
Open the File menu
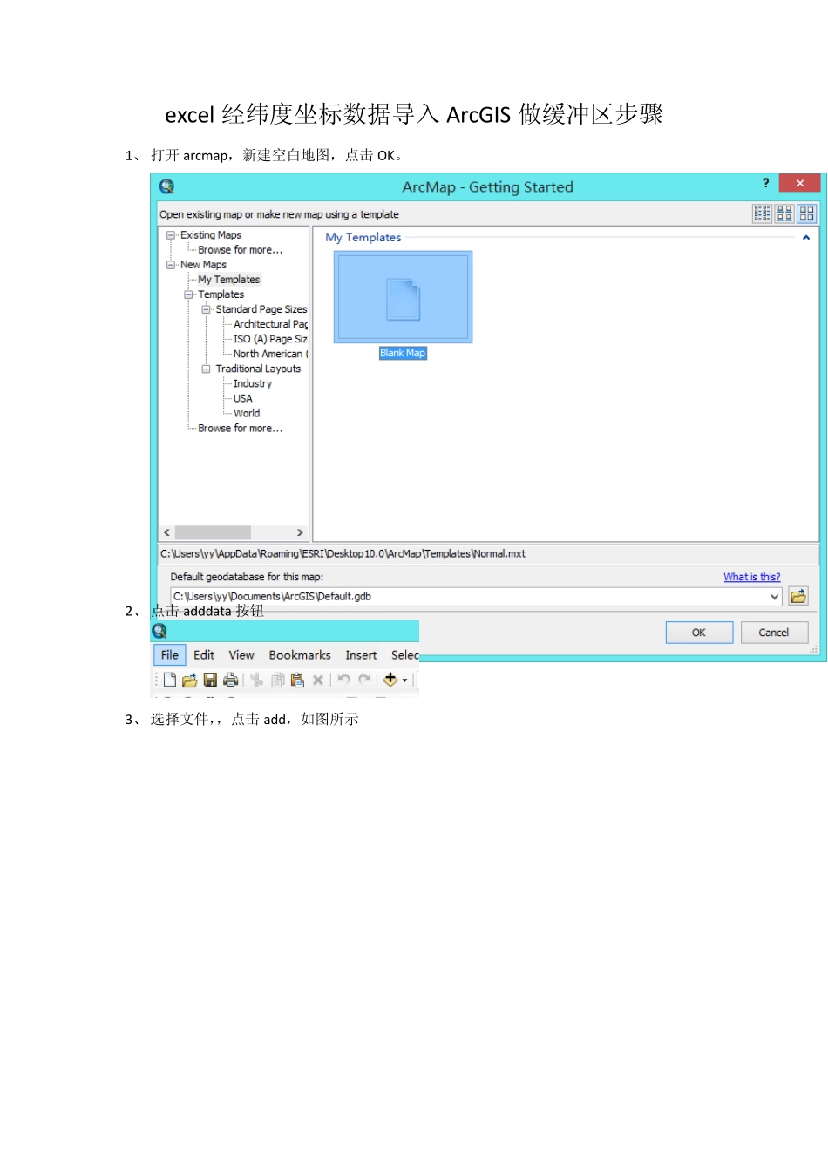(x=170, y=655)
